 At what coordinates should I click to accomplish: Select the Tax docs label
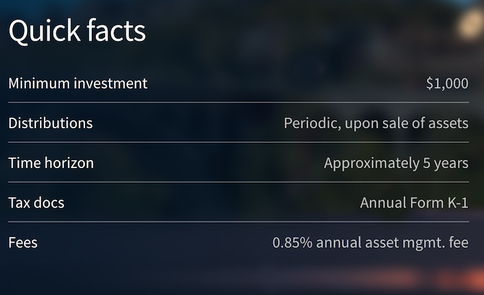37,203
